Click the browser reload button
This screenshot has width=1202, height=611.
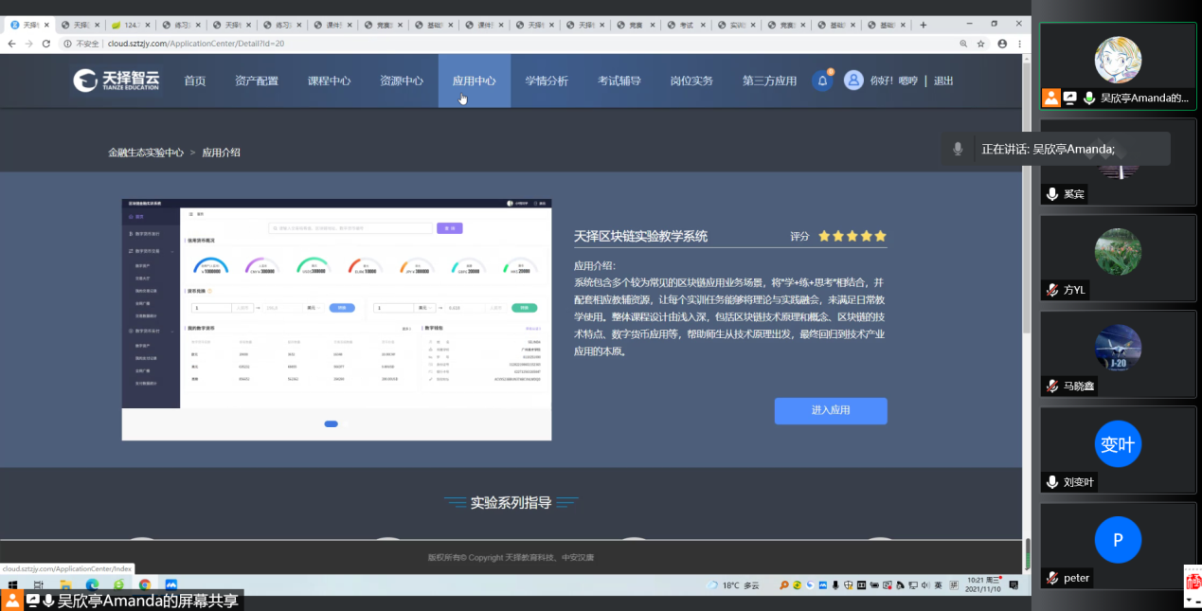(48, 44)
